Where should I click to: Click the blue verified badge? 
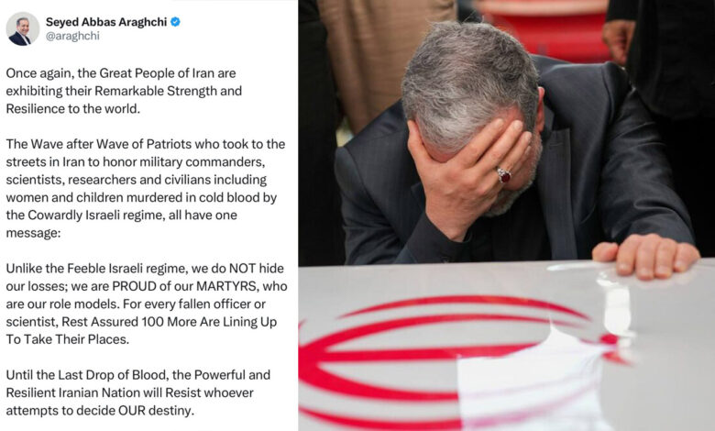[175, 21]
